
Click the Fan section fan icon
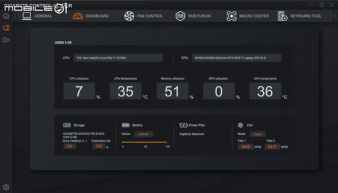(x=240, y=125)
